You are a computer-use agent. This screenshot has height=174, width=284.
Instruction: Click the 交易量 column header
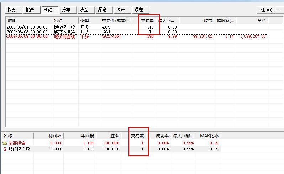[144, 21]
